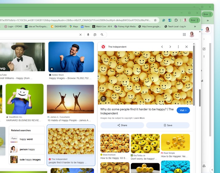Open the Google apps grid
This screenshot has width=220, height=173.
pyautogui.click(x=184, y=35)
